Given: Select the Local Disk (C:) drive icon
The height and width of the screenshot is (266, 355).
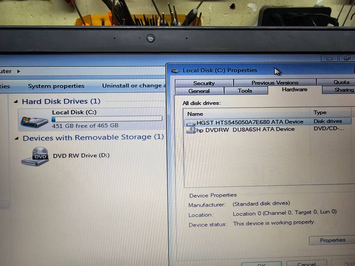Looking at the screenshot, I should coord(35,121).
